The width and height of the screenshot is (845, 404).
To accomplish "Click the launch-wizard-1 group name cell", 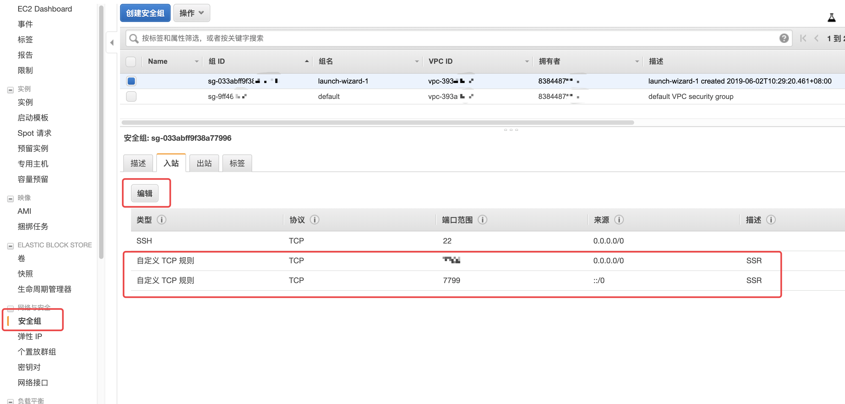I will point(343,81).
